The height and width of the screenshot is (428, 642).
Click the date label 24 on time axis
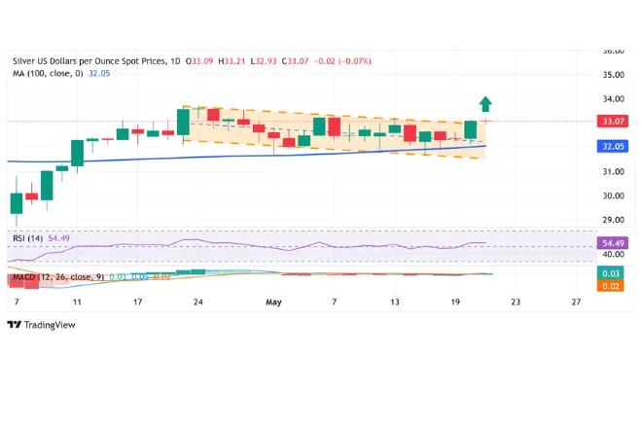[x=198, y=303]
